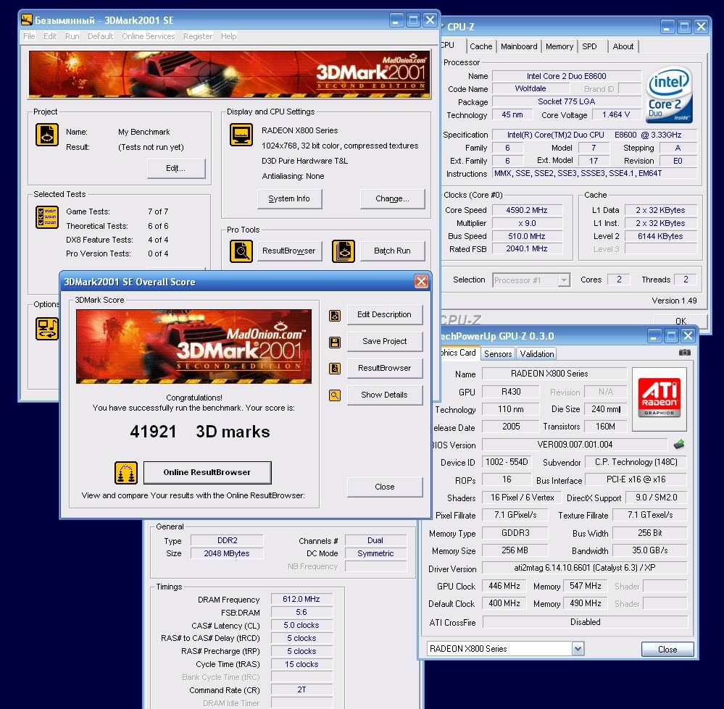Switch to the Memory tab in CPU-Z
Image resolution: width=724 pixels, height=709 pixels.
(x=559, y=46)
